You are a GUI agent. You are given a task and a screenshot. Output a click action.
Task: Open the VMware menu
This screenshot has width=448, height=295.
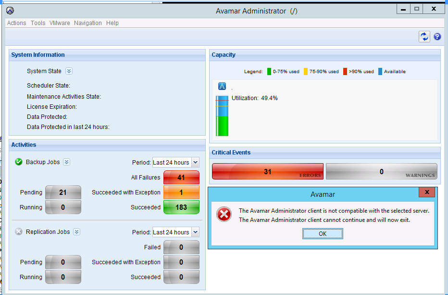(x=60, y=23)
